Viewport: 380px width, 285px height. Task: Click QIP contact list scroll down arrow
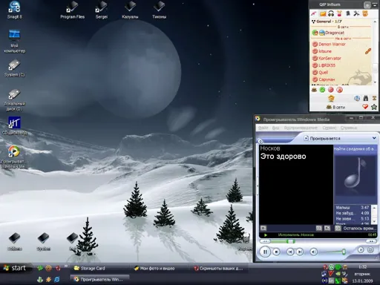[375, 82]
